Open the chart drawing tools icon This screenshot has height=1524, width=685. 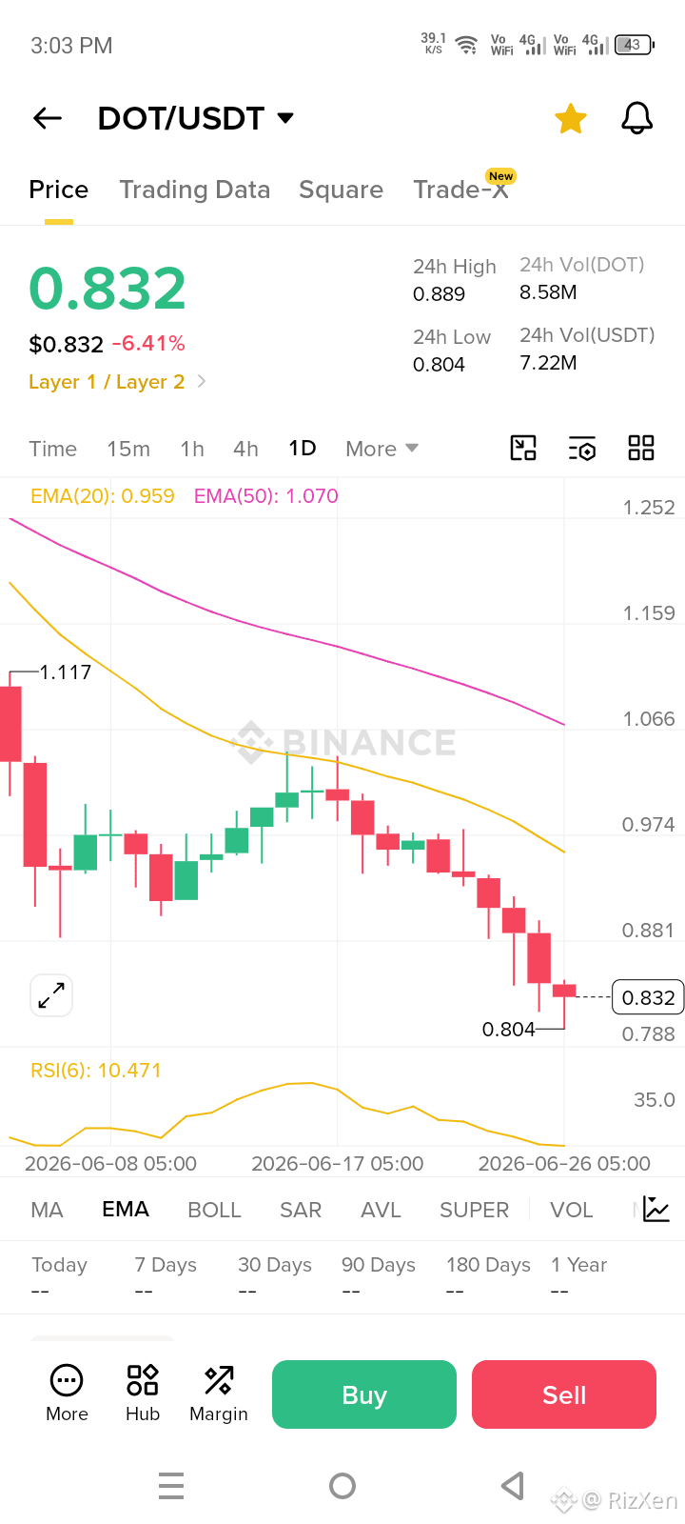[x=523, y=448]
